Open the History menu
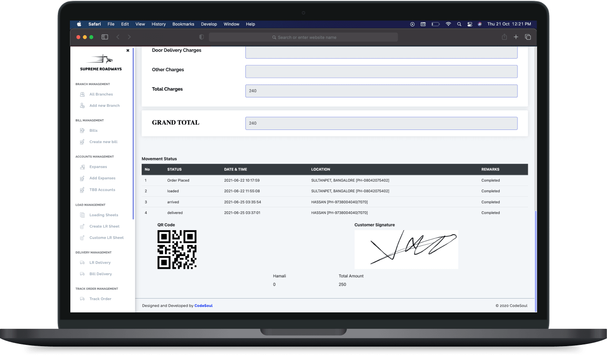 (x=159, y=24)
